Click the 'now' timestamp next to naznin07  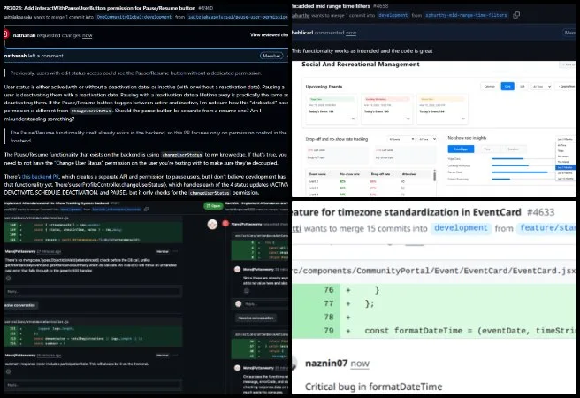(x=360, y=364)
